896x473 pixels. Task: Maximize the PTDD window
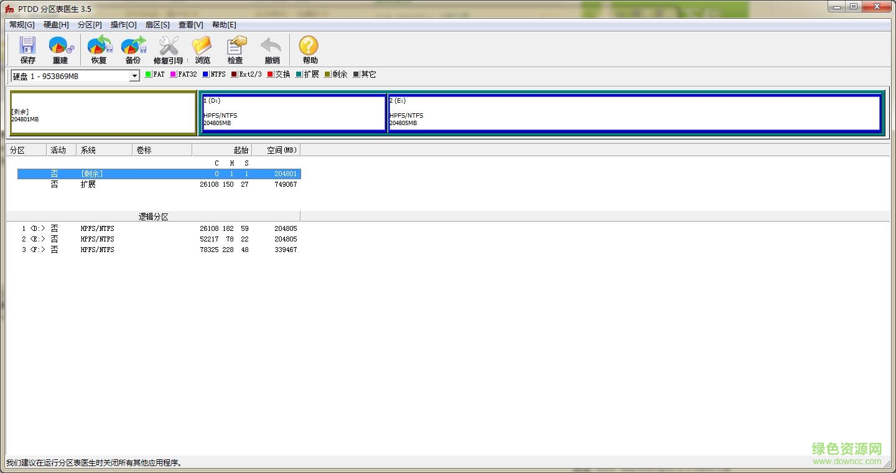coord(853,7)
